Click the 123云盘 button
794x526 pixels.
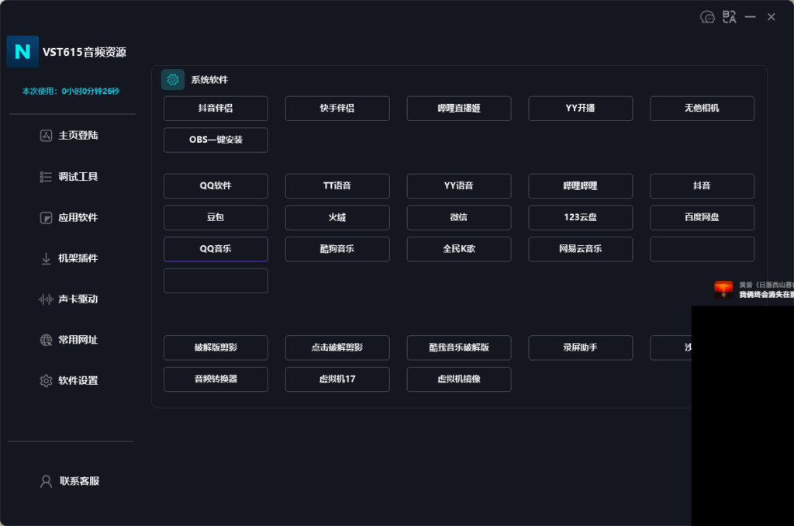(x=580, y=217)
